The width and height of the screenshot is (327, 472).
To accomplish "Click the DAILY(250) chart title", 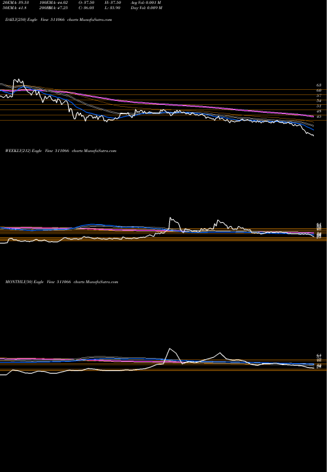I will click(59, 20).
